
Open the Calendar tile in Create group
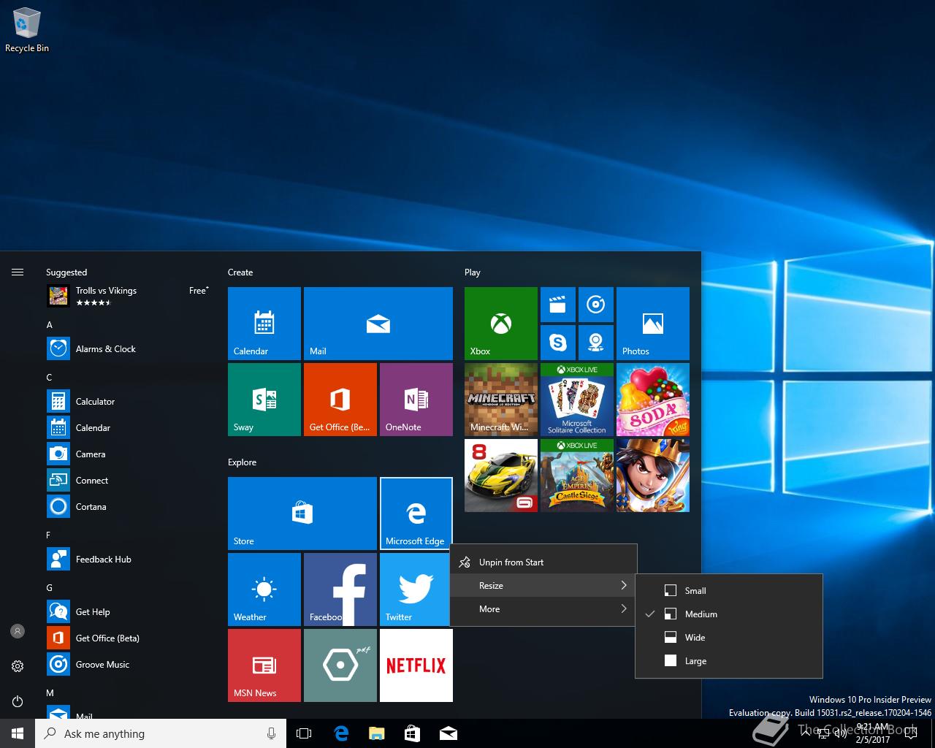point(264,324)
